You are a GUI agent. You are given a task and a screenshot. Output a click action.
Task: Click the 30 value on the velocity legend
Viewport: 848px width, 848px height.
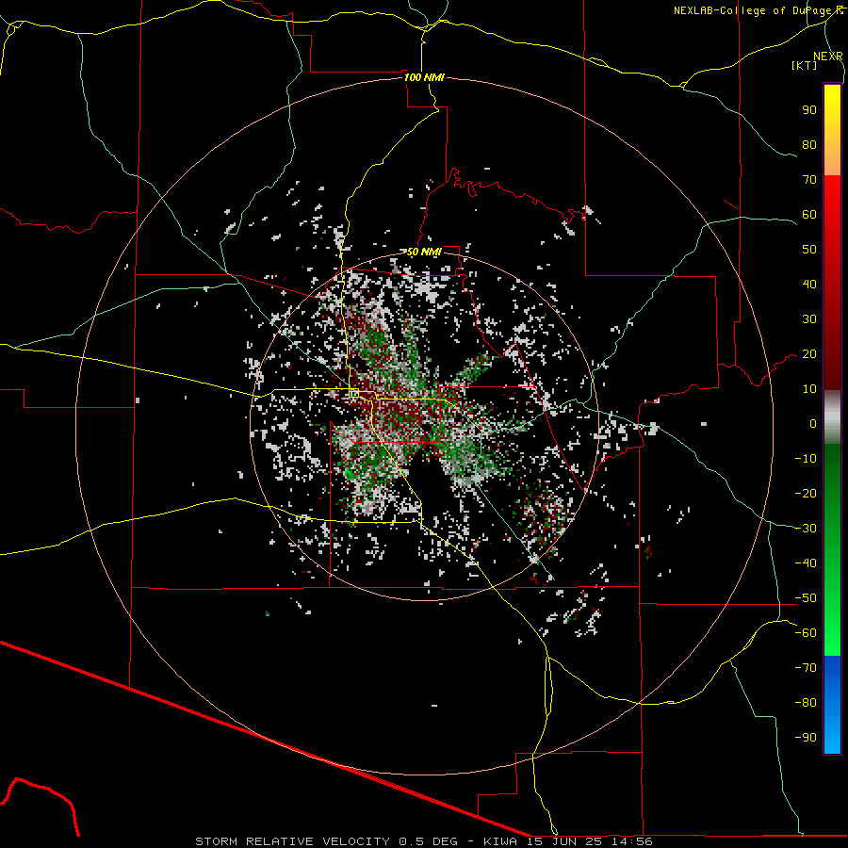(809, 319)
